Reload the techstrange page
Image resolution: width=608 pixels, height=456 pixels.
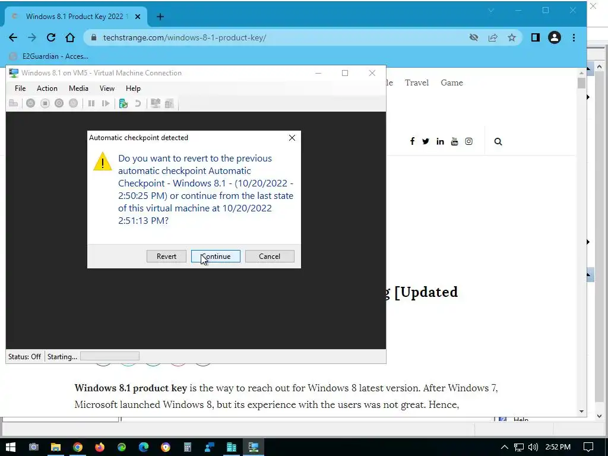point(51,37)
